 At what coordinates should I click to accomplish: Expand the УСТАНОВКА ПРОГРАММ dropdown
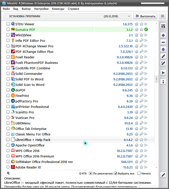pyautogui.click(x=129, y=16)
